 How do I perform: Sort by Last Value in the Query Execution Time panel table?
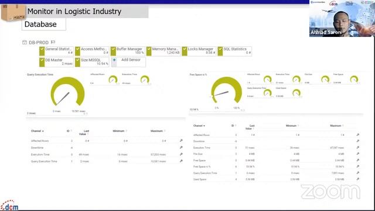[x=84, y=132]
